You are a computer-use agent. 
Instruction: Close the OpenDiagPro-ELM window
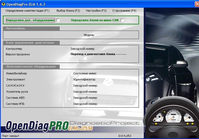pyautogui.click(x=197, y=4)
